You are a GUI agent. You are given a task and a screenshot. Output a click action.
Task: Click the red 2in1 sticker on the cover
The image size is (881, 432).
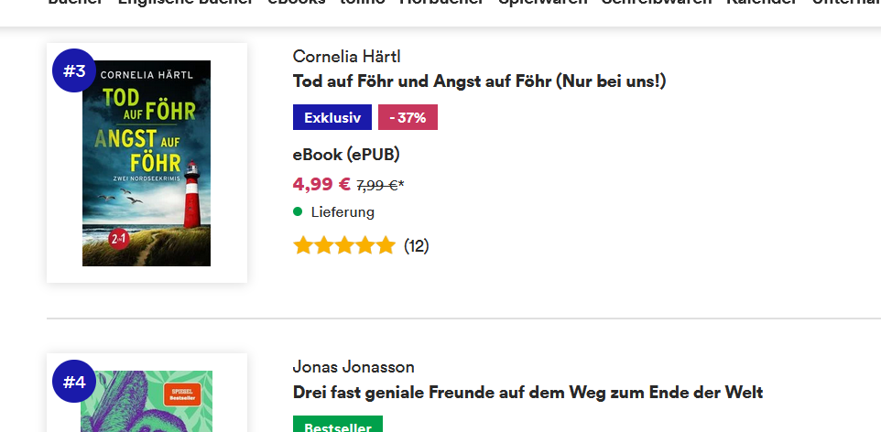coord(120,239)
